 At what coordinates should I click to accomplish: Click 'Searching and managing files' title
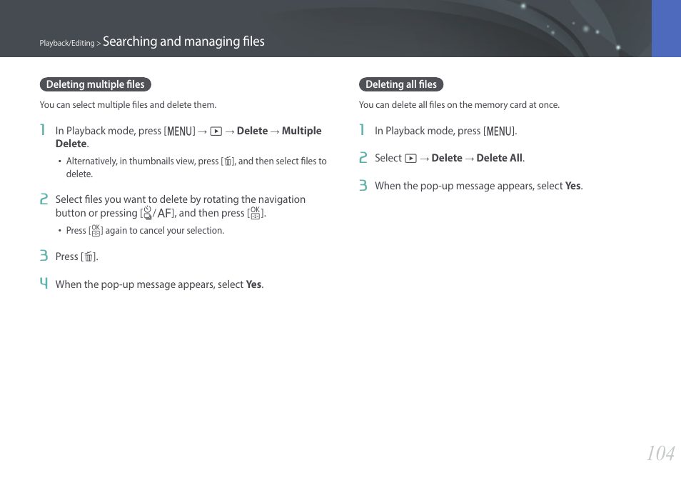click(183, 41)
